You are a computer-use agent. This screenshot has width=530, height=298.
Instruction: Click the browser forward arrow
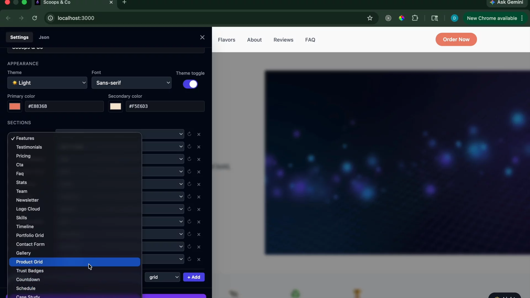21,18
